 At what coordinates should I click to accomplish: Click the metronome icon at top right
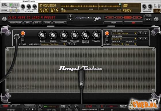tap(155, 6)
